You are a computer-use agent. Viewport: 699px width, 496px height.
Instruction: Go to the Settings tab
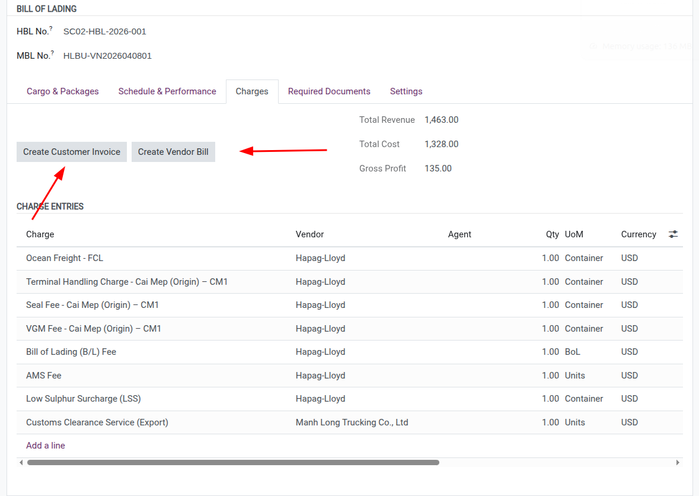click(x=406, y=91)
